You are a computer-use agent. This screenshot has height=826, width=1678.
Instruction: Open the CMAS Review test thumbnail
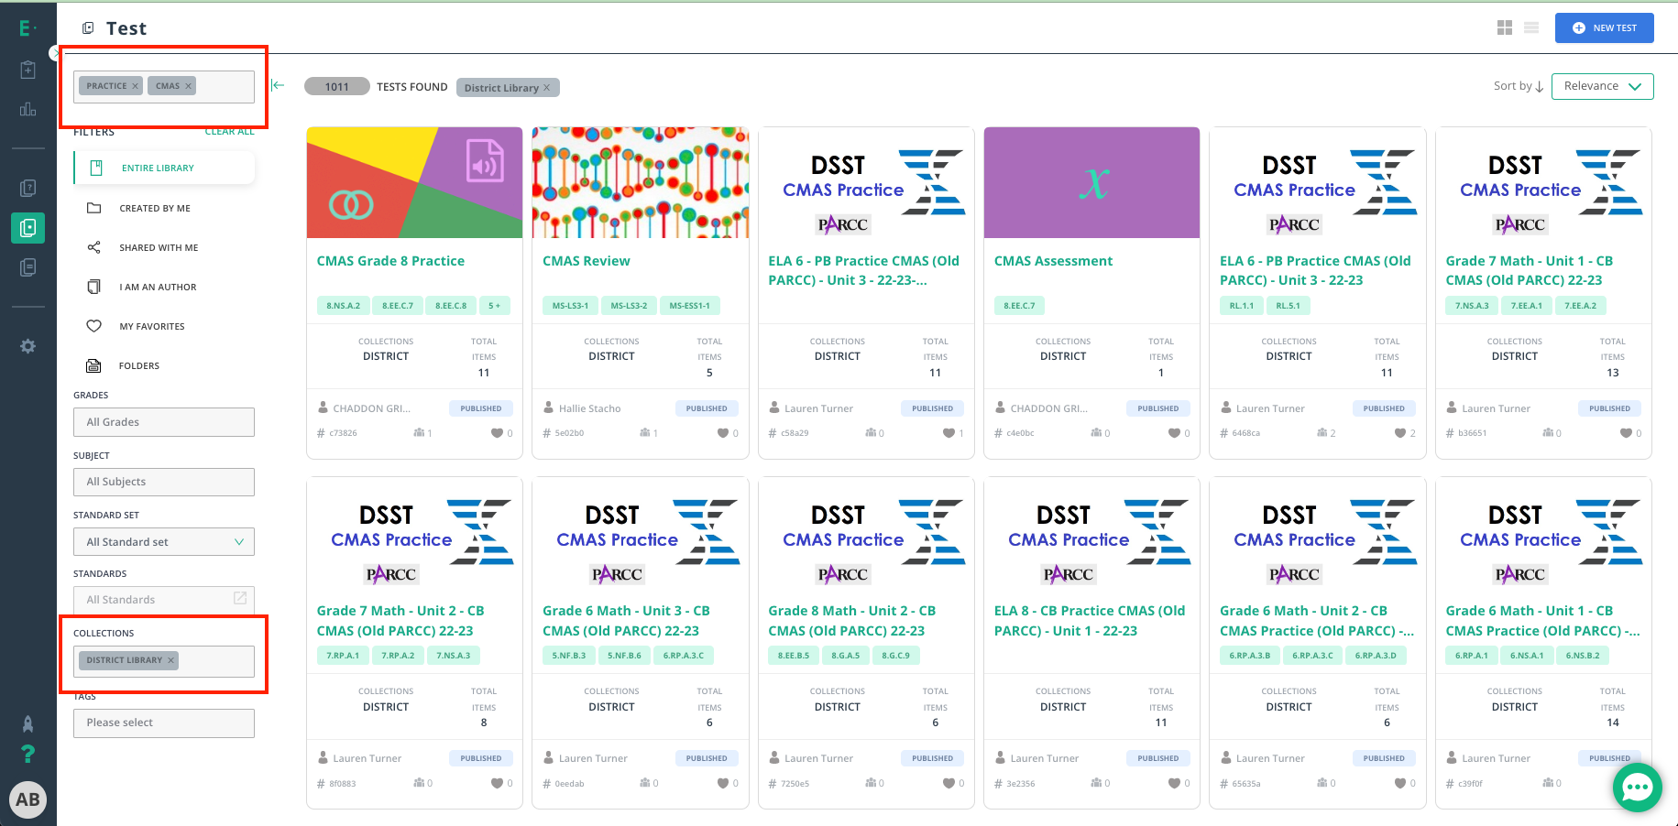pyautogui.click(x=641, y=183)
